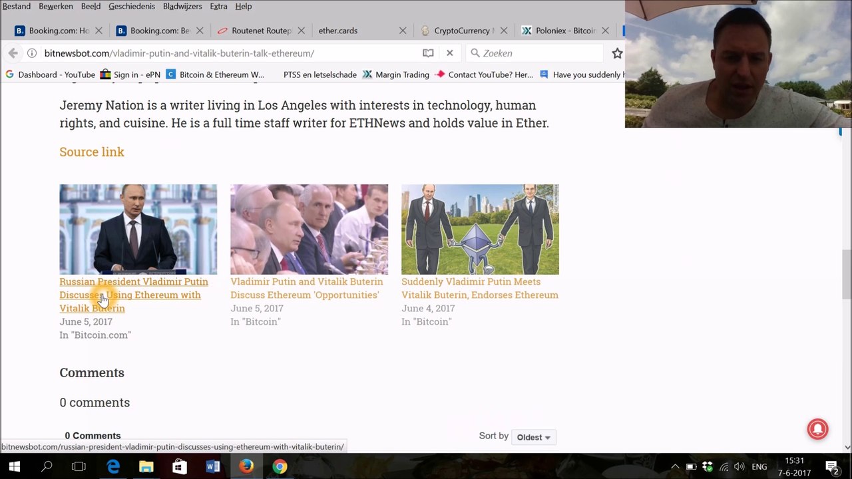Close the Routenet Routeplanner tab

(301, 31)
